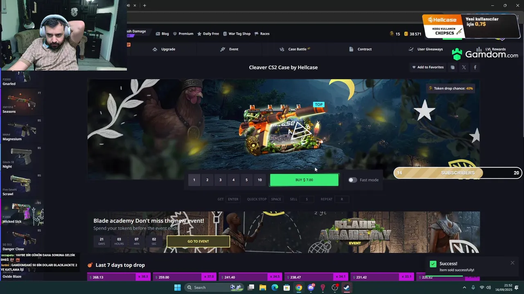Open the Races page
Image resolution: width=524 pixels, height=294 pixels.
(x=262, y=34)
